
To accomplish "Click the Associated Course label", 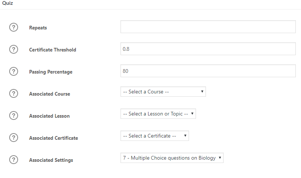I will (49, 94).
